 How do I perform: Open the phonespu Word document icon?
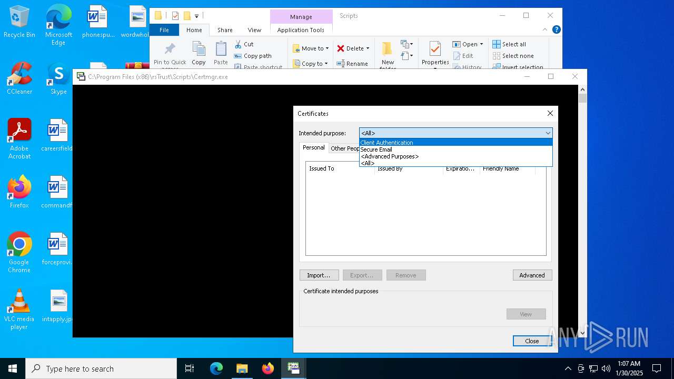pyautogui.click(x=97, y=22)
